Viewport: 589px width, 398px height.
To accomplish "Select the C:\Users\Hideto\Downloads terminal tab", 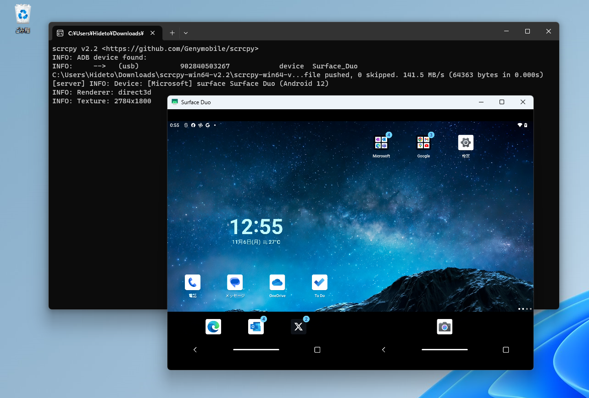I will pyautogui.click(x=106, y=33).
